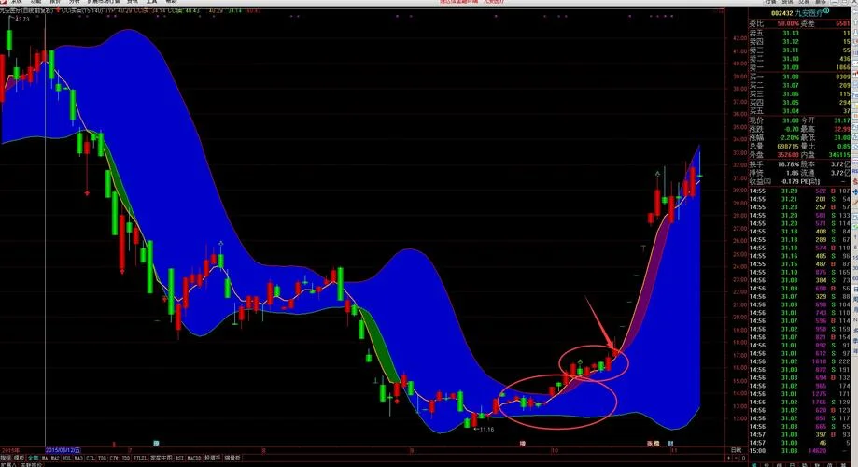The height and width of the screenshot is (467, 858).
Task: Click the 财 event marker on the date axis
Action: (x=670, y=444)
